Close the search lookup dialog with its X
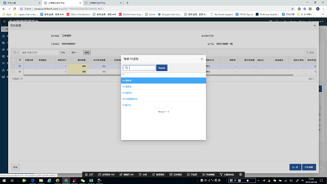 click(x=202, y=59)
